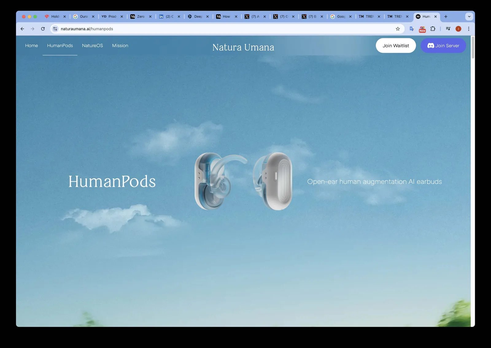491x348 pixels.
Task: Select the HumanPods nav link
Action: 60,46
